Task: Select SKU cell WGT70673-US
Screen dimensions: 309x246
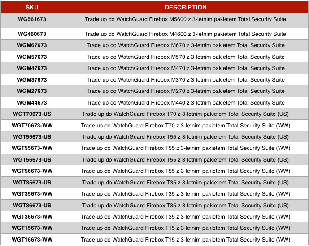Action: pos(32,114)
